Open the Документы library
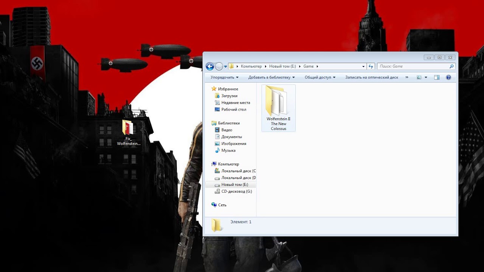484x272 pixels. point(232,137)
